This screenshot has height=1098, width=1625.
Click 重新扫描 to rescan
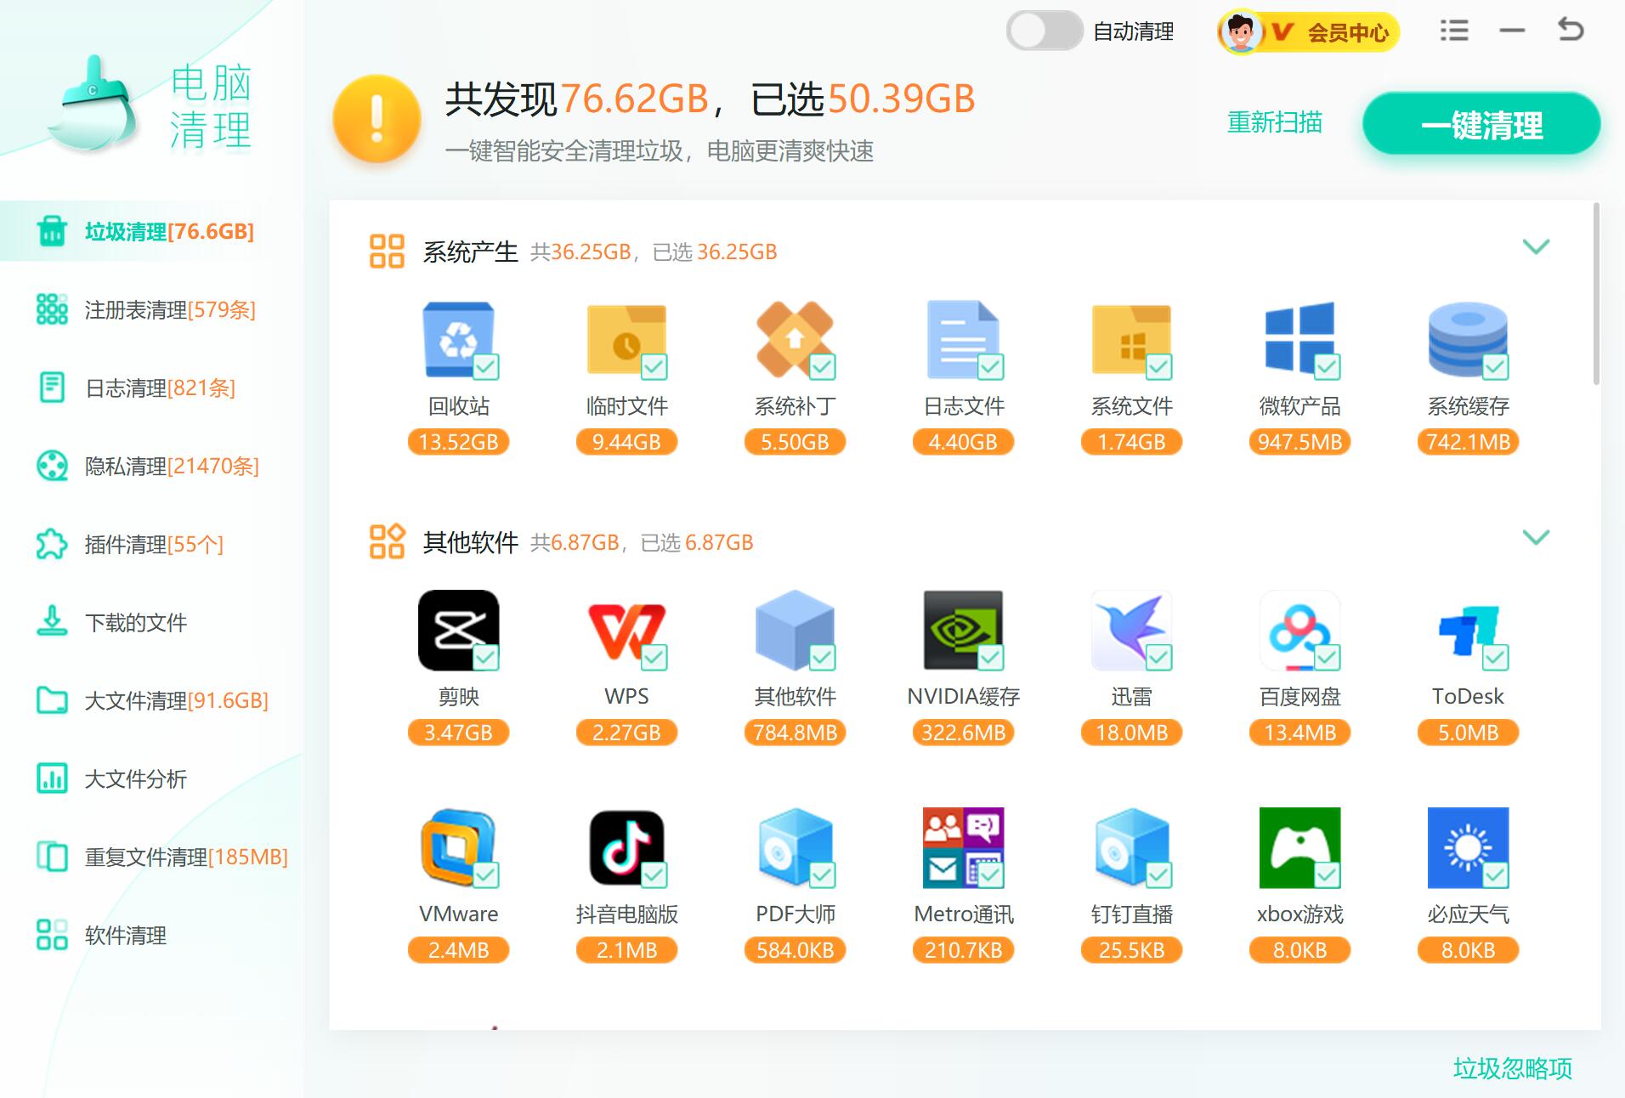1275,122
